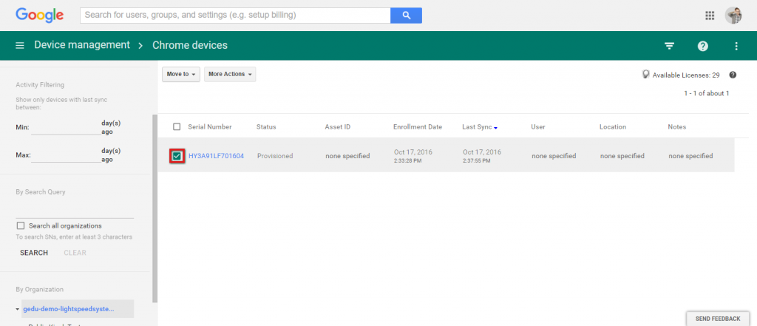Focus the Max days ago field
The image size is (757, 326).
coord(66,156)
